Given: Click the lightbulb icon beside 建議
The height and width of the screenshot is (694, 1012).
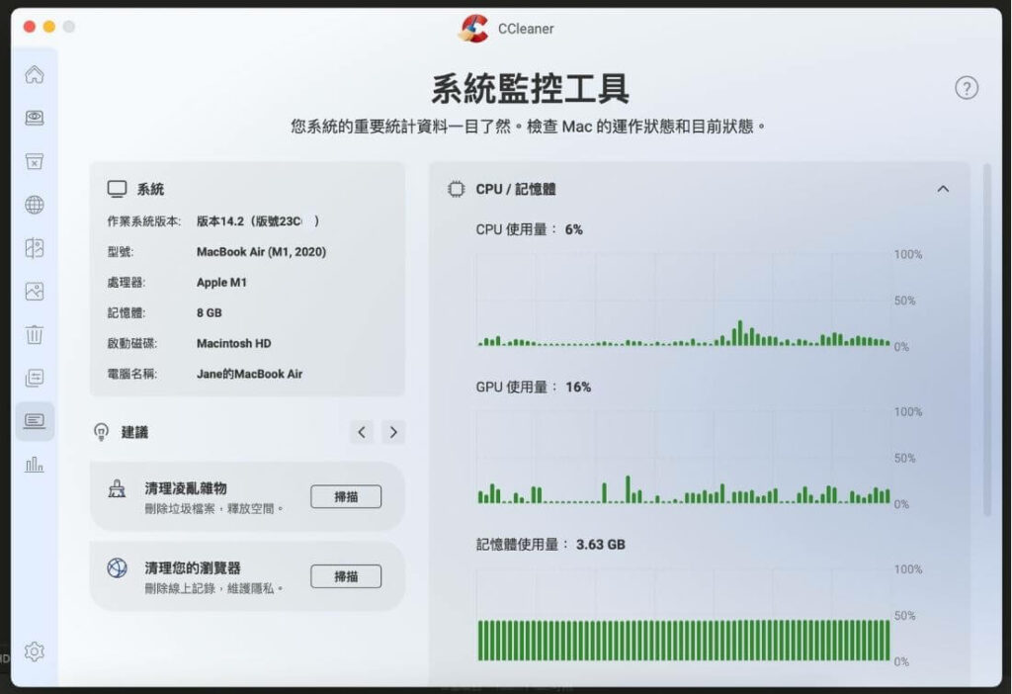Looking at the screenshot, I should coord(102,432).
